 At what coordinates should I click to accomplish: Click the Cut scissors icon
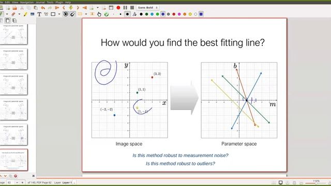(x=22, y=8)
